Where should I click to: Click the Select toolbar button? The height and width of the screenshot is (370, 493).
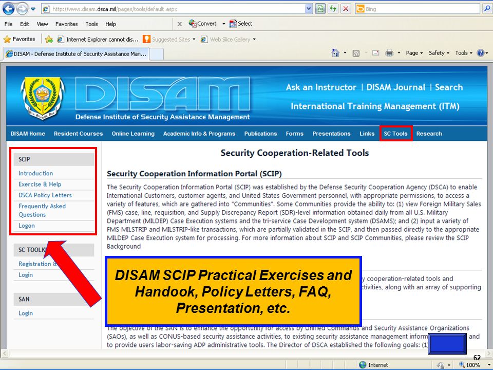[241, 24]
